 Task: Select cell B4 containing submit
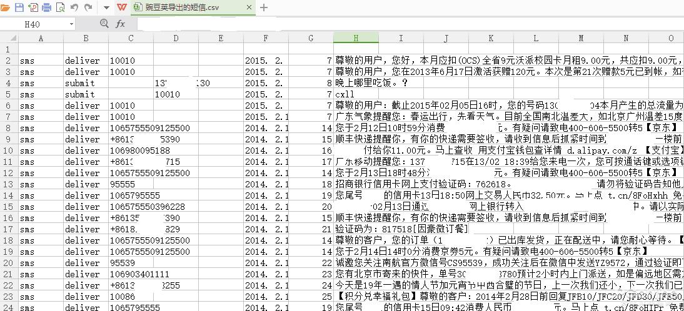point(86,83)
